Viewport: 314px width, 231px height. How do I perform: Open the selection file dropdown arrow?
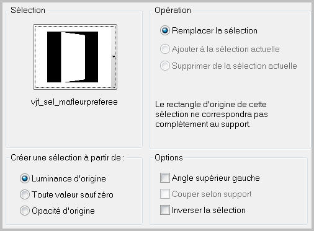pos(114,56)
